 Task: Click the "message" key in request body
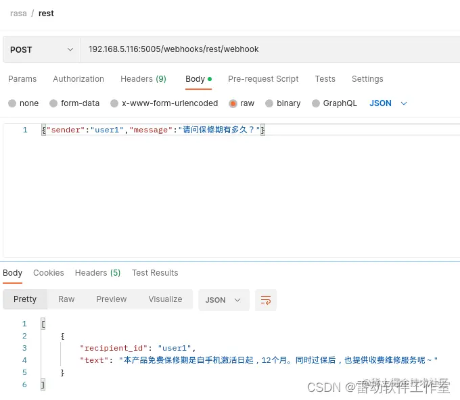tap(151, 130)
